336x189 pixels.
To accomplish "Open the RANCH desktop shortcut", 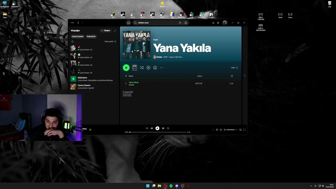I will coord(211,15).
